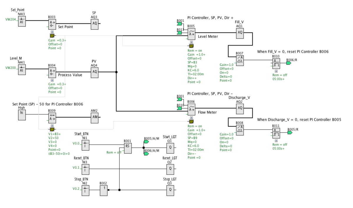Click the B005/R connector flag

point(289,133)
